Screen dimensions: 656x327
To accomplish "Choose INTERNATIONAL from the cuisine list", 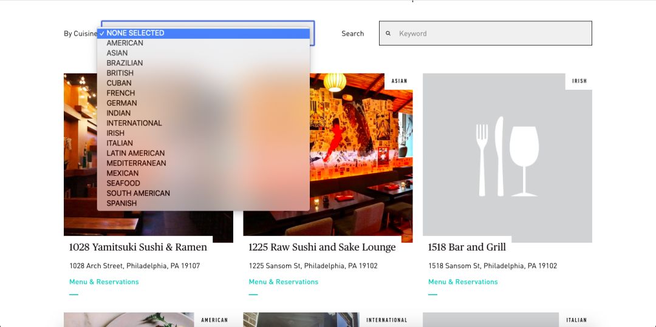I will coord(203,123).
